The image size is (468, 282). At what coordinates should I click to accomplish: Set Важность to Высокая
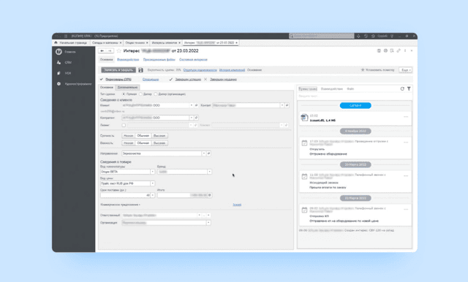coord(159,143)
